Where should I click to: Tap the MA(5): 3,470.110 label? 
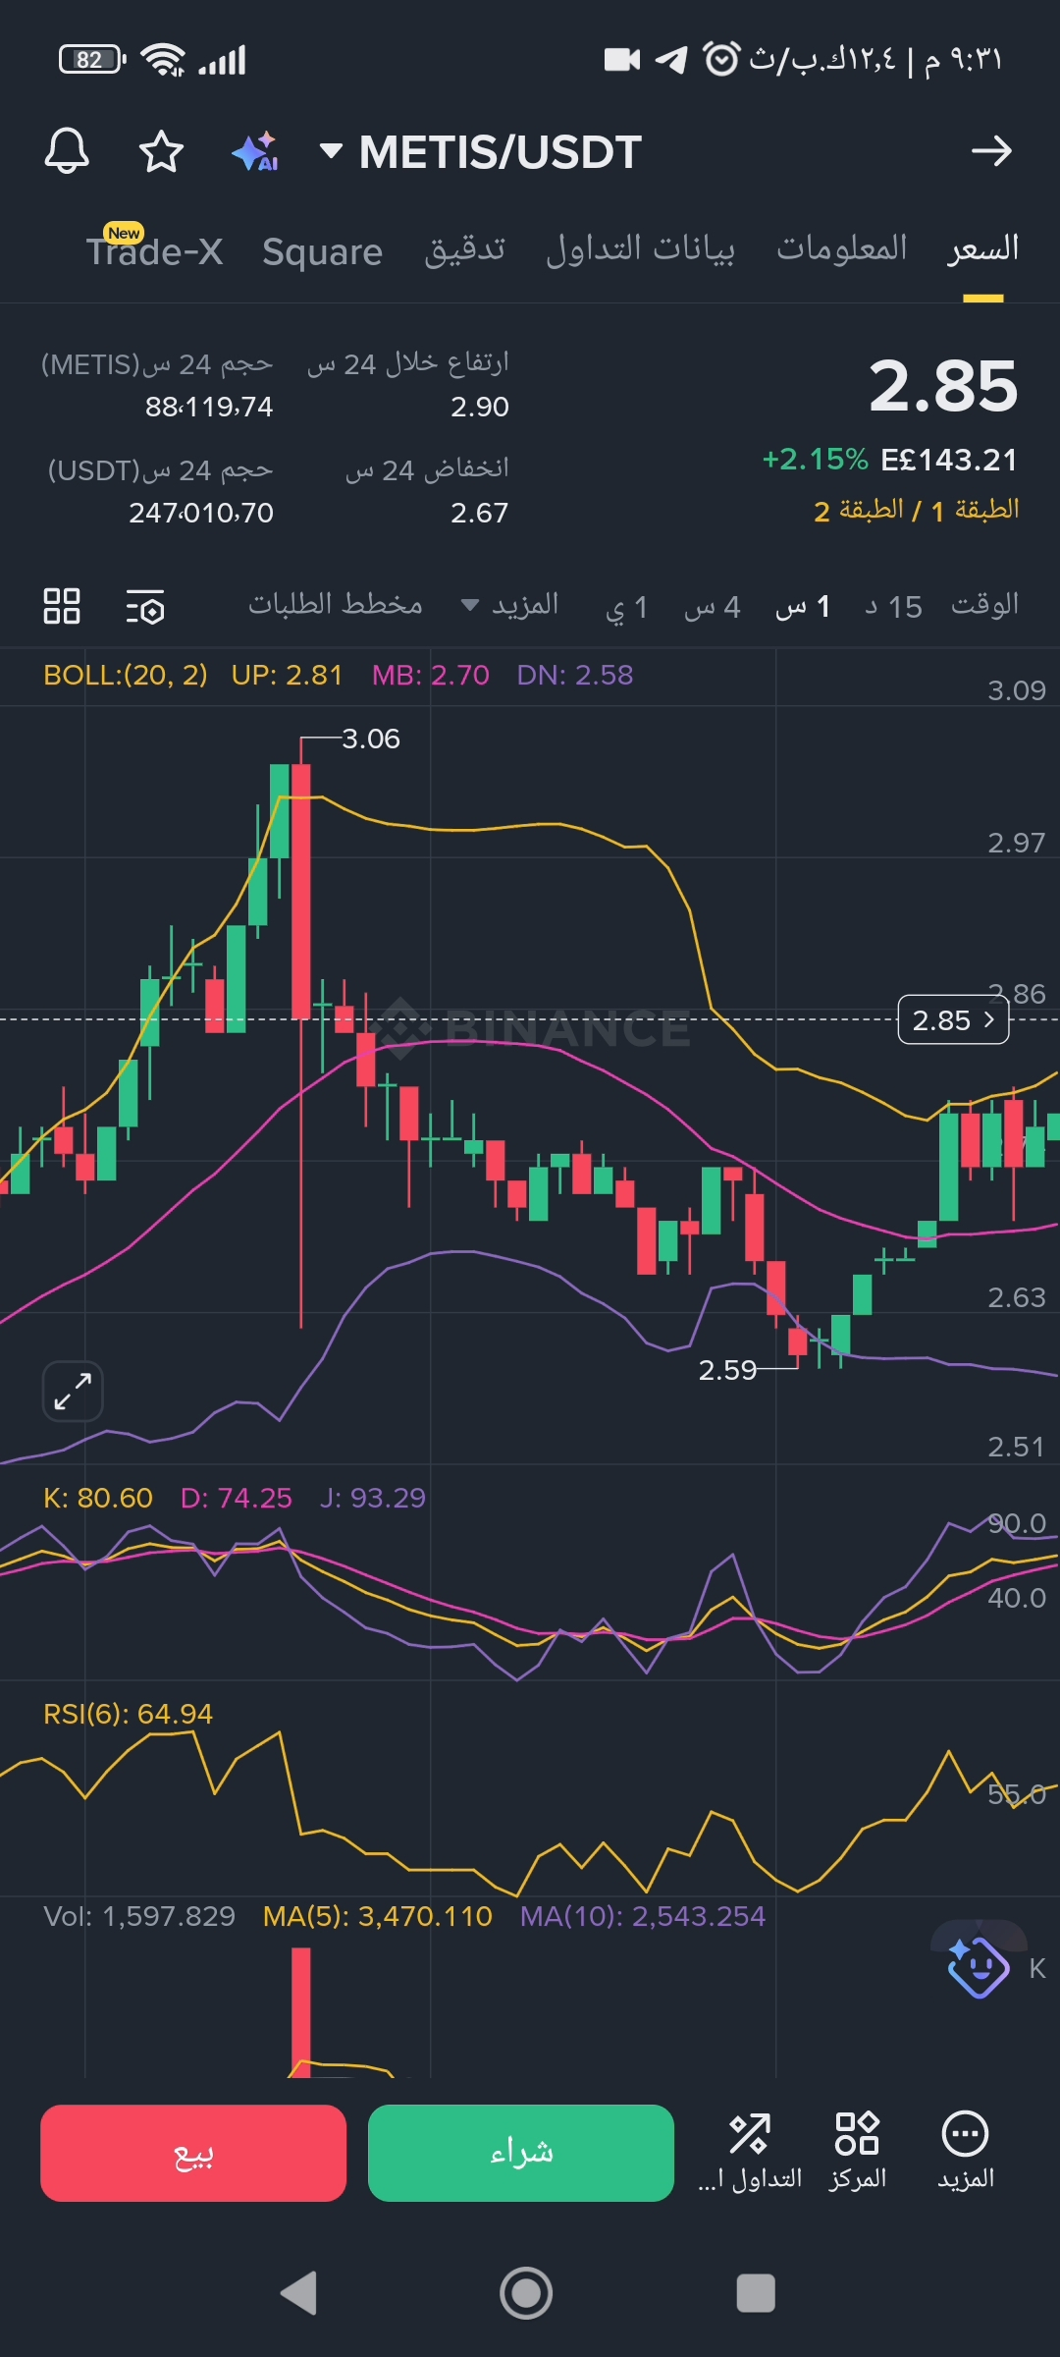click(x=377, y=1916)
